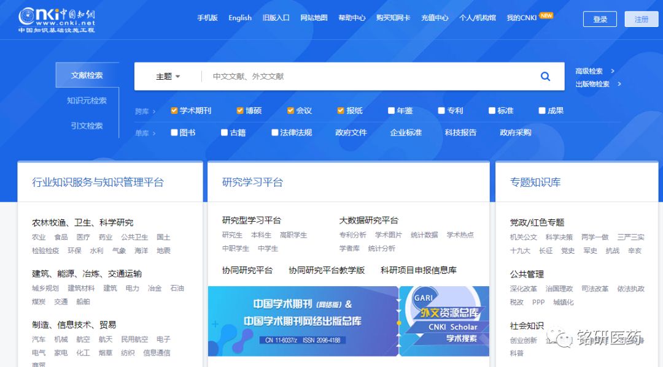Screen dimensions: 663x367
Task: Click the magnifier search icon
Action: pos(545,77)
